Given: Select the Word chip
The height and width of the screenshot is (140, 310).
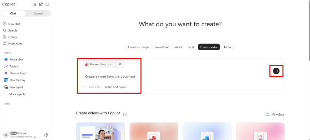Looking at the screenshot, I should click(x=178, y=47).
